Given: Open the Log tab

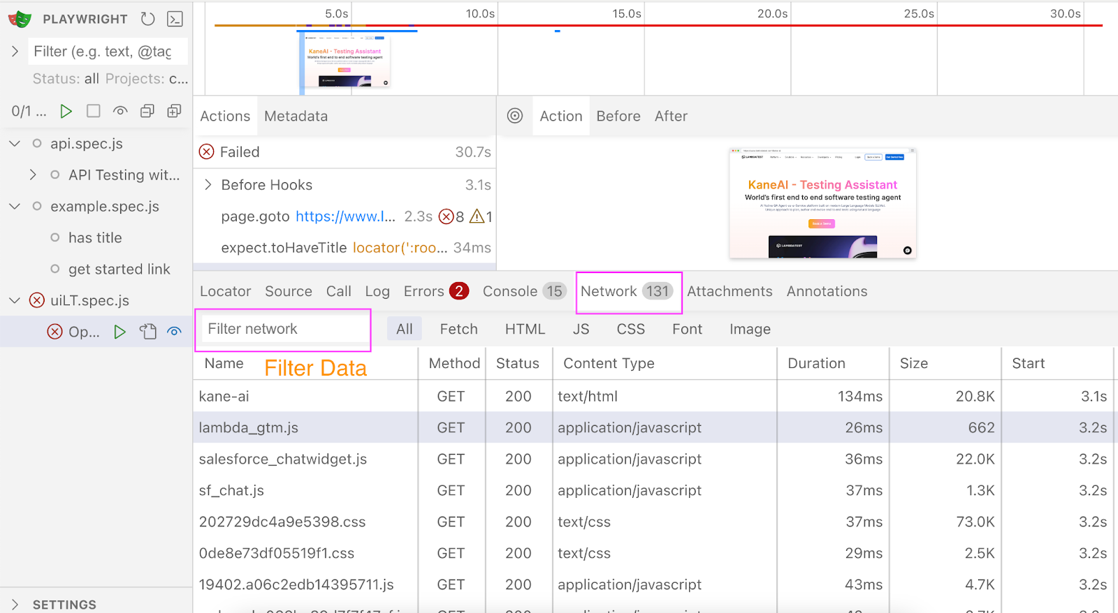Looking at the screenshot, I should (377, 291).
